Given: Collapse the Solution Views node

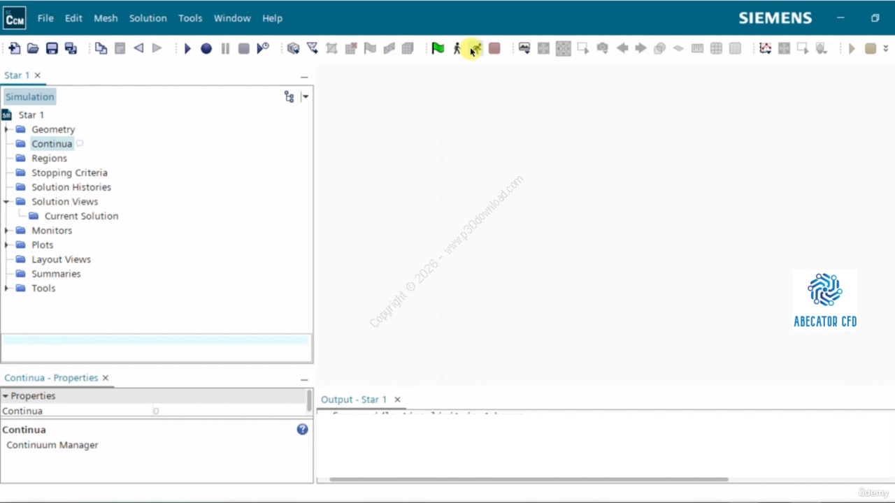Looking at the screenshot, I should pyautogui.click(x=6, y=202).
